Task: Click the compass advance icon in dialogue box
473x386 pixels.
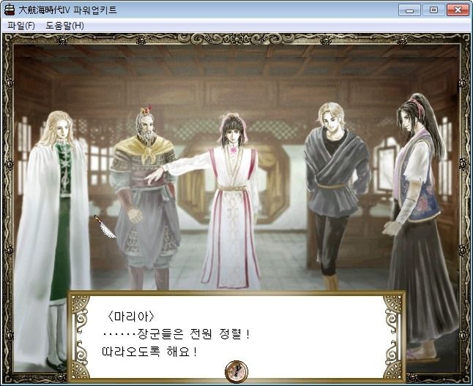Action: tap(236, 371)
